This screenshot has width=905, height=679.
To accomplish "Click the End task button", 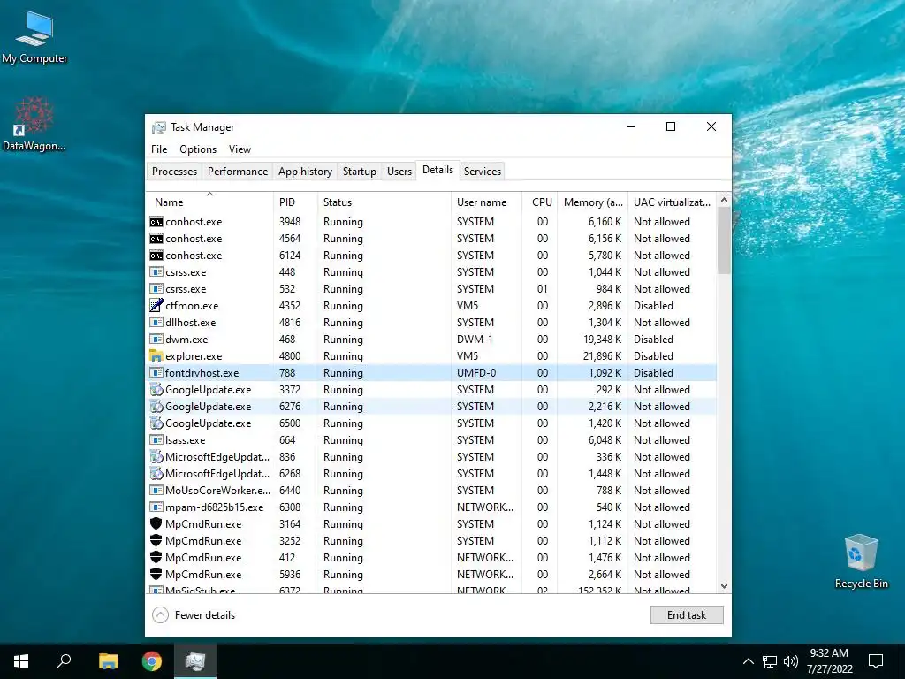I will tap(687, 615).
